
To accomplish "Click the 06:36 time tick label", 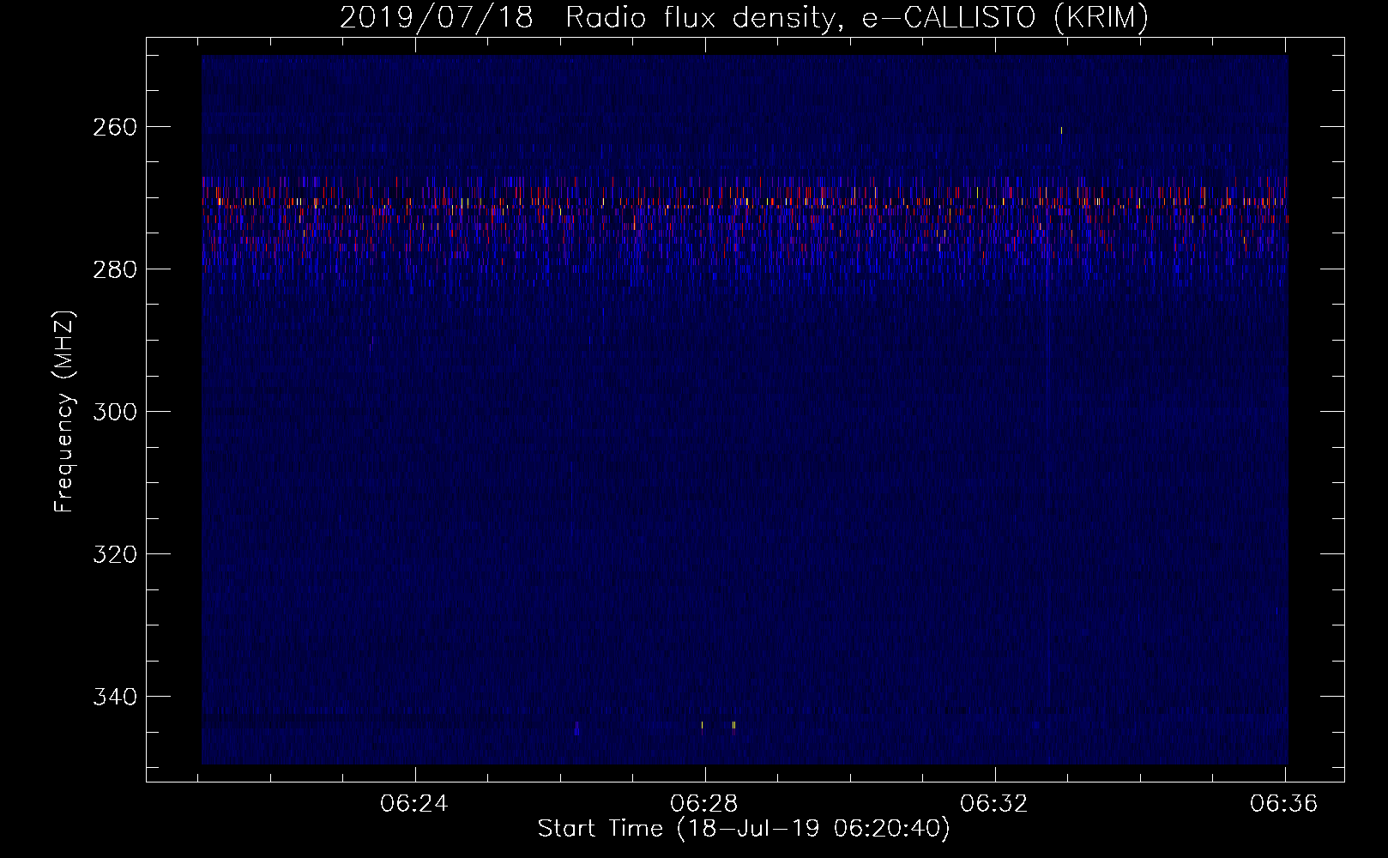I will tap(1284, 804).
